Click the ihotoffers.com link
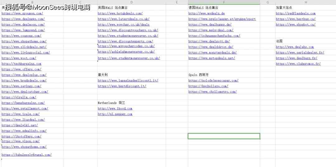The width and height of the screenshot is (336, 167). [x=21, y=137]
